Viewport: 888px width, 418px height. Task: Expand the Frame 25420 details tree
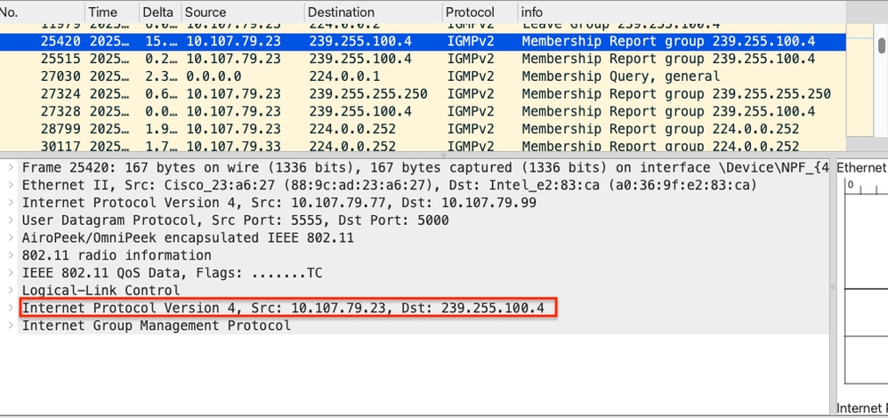point(11,167)
